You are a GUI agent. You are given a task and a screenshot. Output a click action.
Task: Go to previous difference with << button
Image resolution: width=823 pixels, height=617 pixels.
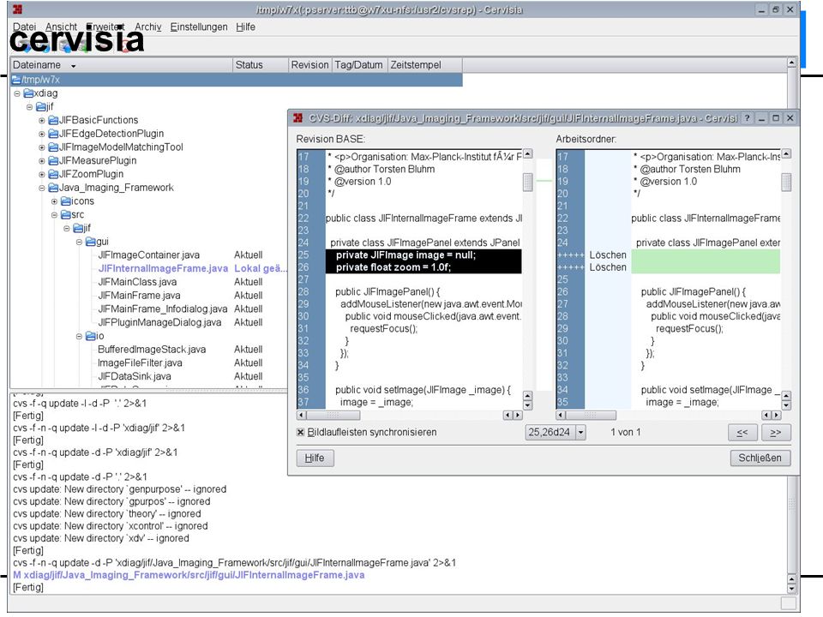[x=742, y=432]
